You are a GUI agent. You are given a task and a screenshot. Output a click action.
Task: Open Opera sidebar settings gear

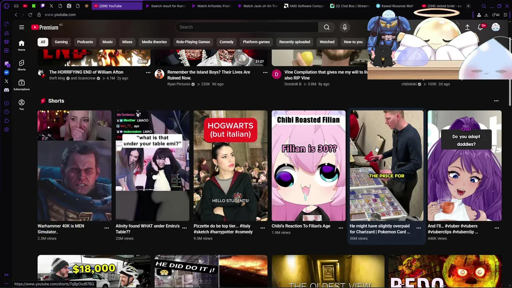[6, 130]
